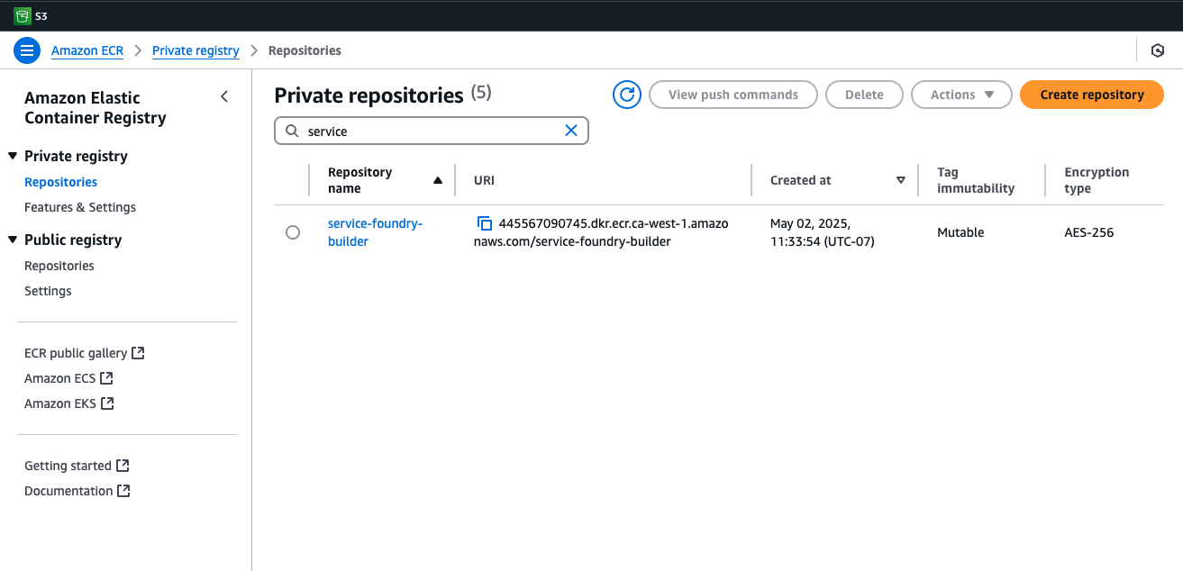
Task: Open the Actions dropdown
Action: click(961, 95)
